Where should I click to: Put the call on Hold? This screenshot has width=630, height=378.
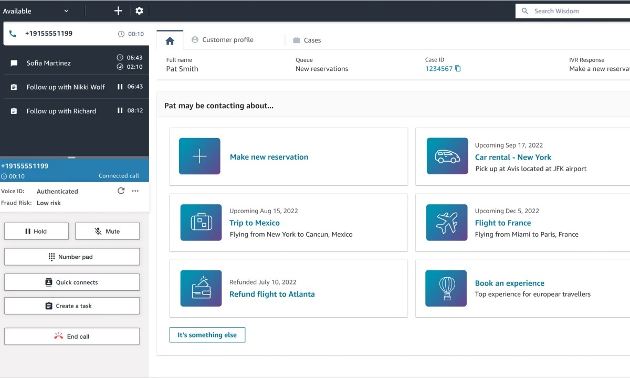click(36, 232)
